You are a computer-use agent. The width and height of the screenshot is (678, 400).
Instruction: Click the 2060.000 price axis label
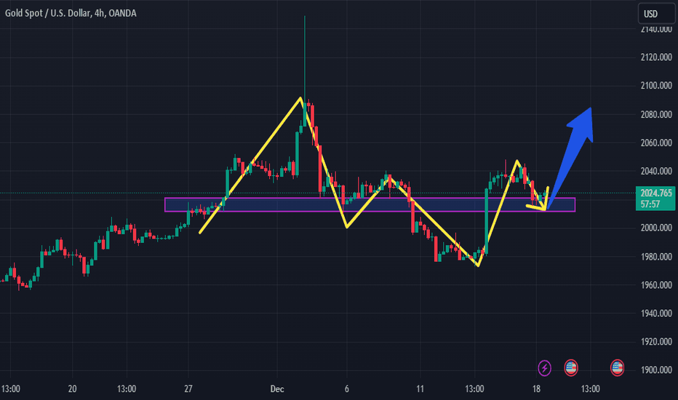point(656,143)
